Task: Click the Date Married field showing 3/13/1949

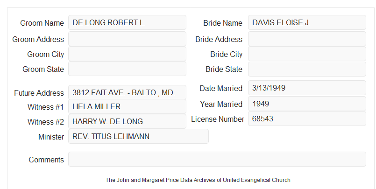Action: click(x=307, y=88)
